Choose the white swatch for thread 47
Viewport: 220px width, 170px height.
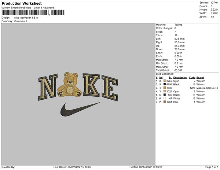point(164,98)
